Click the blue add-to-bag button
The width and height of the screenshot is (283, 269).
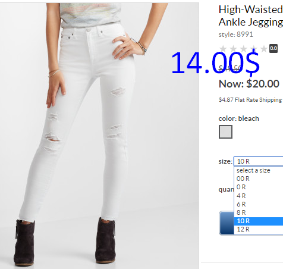coord(227,223)
